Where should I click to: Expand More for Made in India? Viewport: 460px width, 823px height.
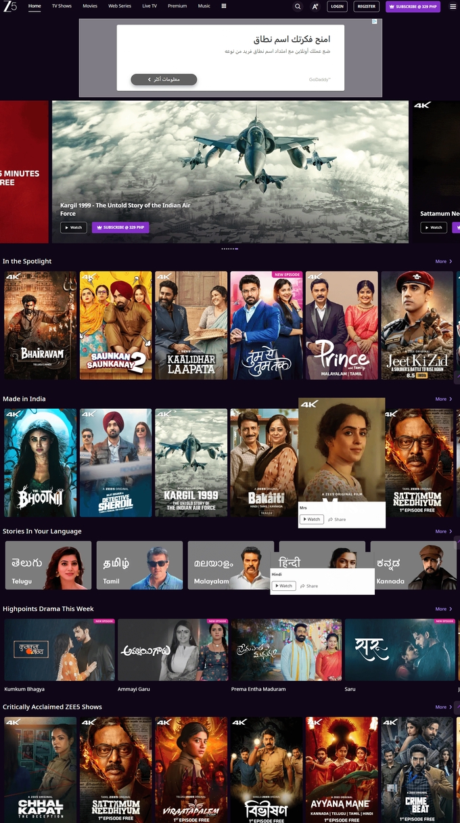(443, 399)
